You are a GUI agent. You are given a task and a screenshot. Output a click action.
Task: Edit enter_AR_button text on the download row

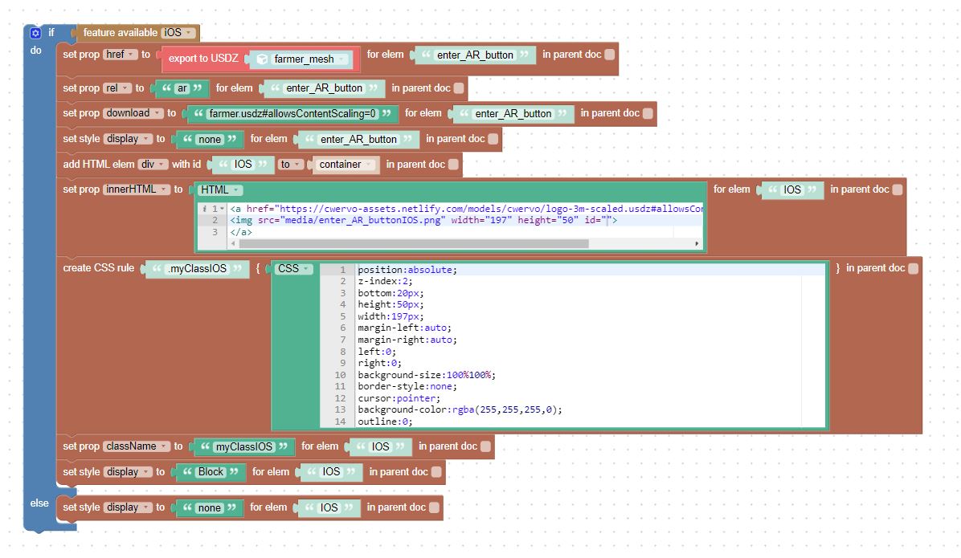(x=513, y=113)
